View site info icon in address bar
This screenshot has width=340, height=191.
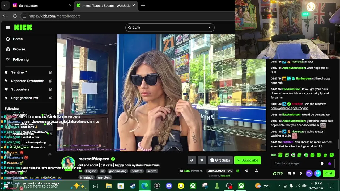click(24, 16)
